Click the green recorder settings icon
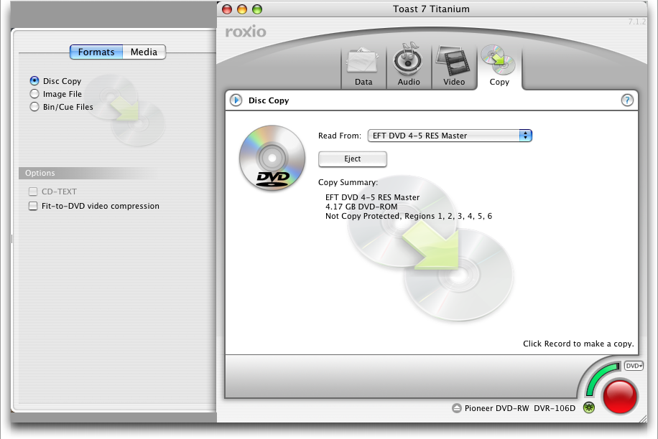The height and width of the screenshot is (439, 658). (589, 407)
